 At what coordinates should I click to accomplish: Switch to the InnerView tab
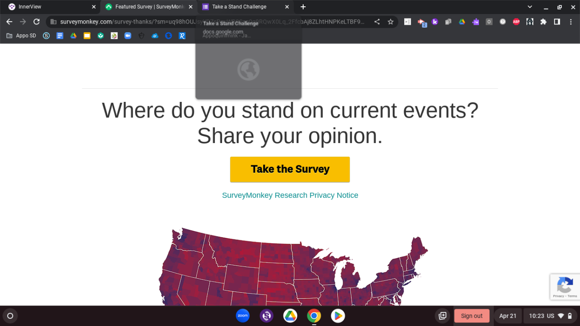point(51,7)
